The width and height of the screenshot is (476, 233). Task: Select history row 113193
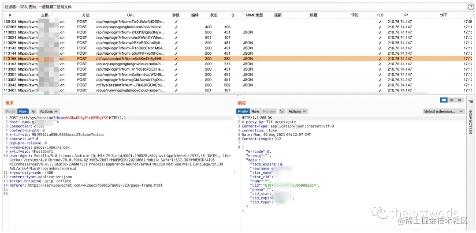238,64
